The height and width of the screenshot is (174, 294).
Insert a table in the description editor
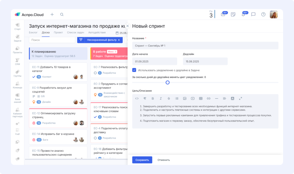point(201,99)
